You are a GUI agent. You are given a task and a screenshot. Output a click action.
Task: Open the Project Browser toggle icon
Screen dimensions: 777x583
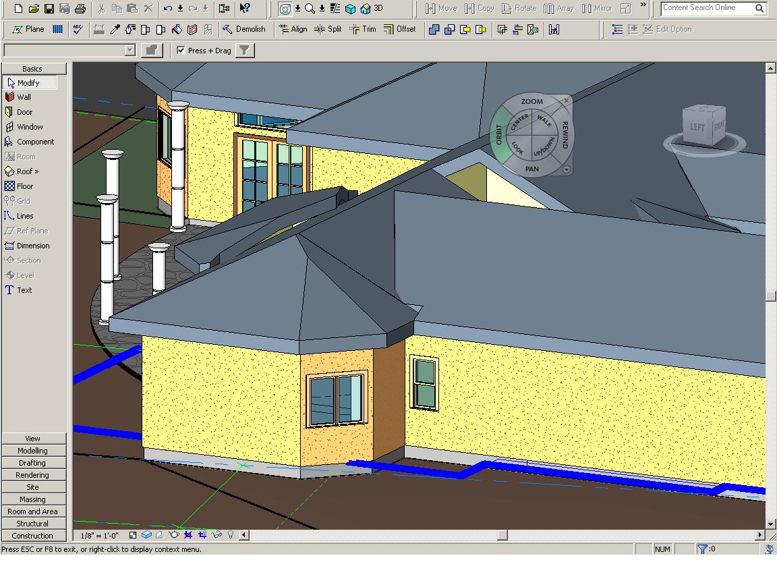(225, 8)
